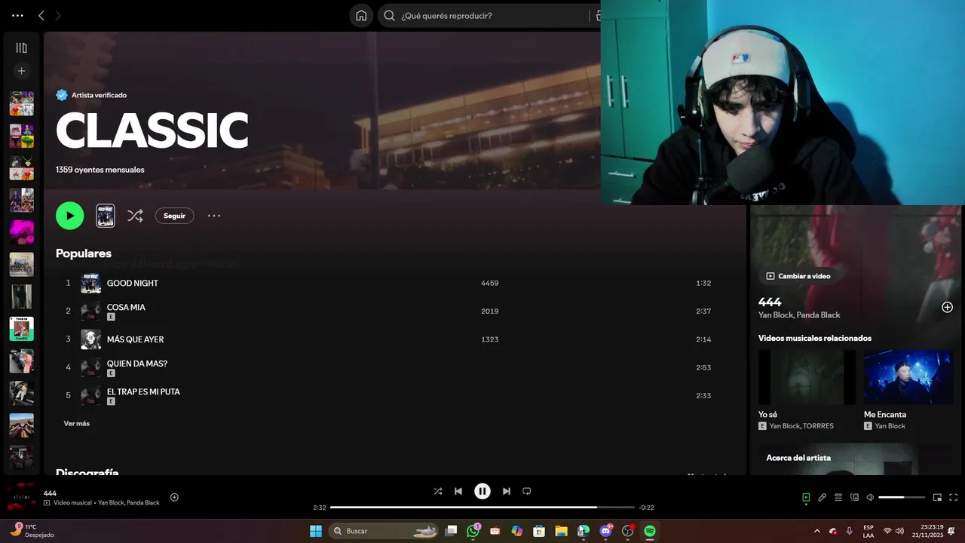The height and width of the screenshot is (543, 965).
Task: Add 444 to liked songs in side panel
Action: click(x=947, y=307)
